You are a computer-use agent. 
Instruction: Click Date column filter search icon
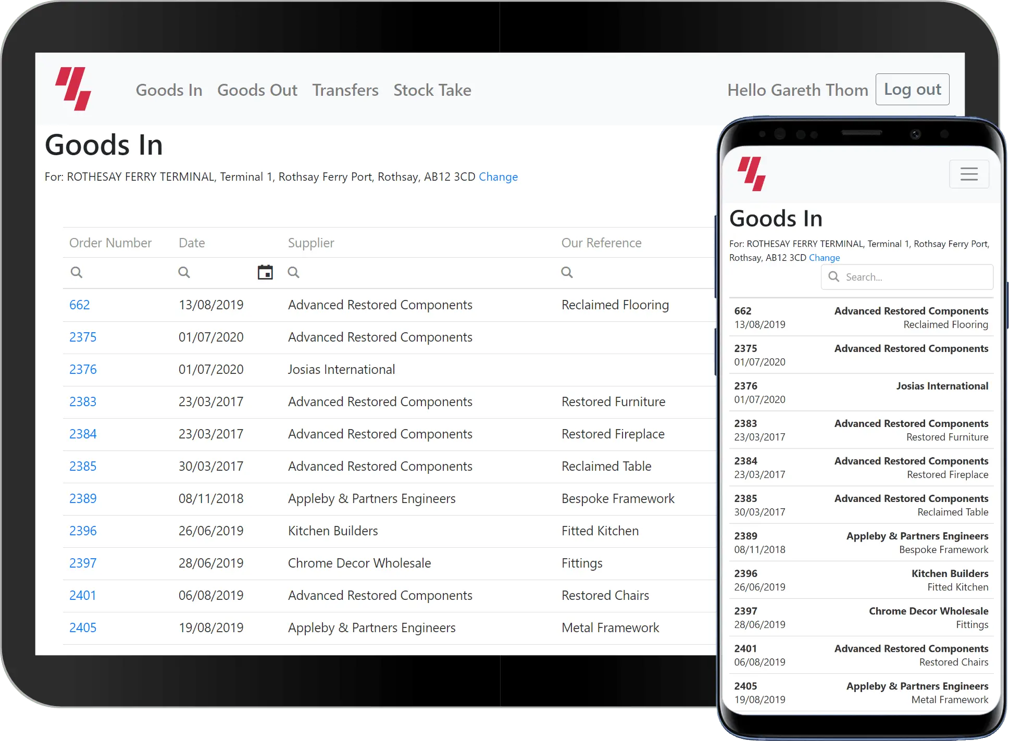(184, 272)
